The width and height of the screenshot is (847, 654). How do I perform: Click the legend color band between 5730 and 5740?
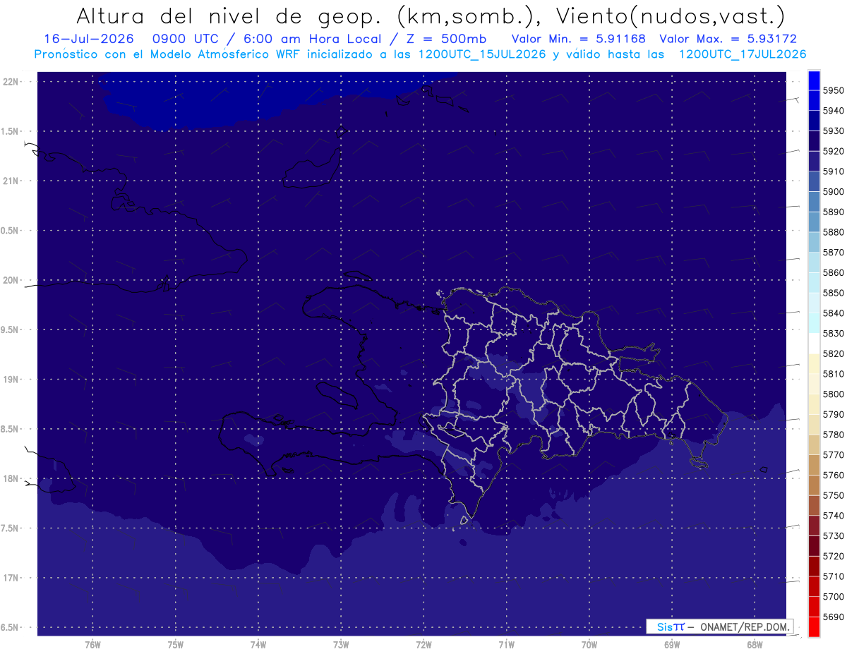[x=814, y=526]
